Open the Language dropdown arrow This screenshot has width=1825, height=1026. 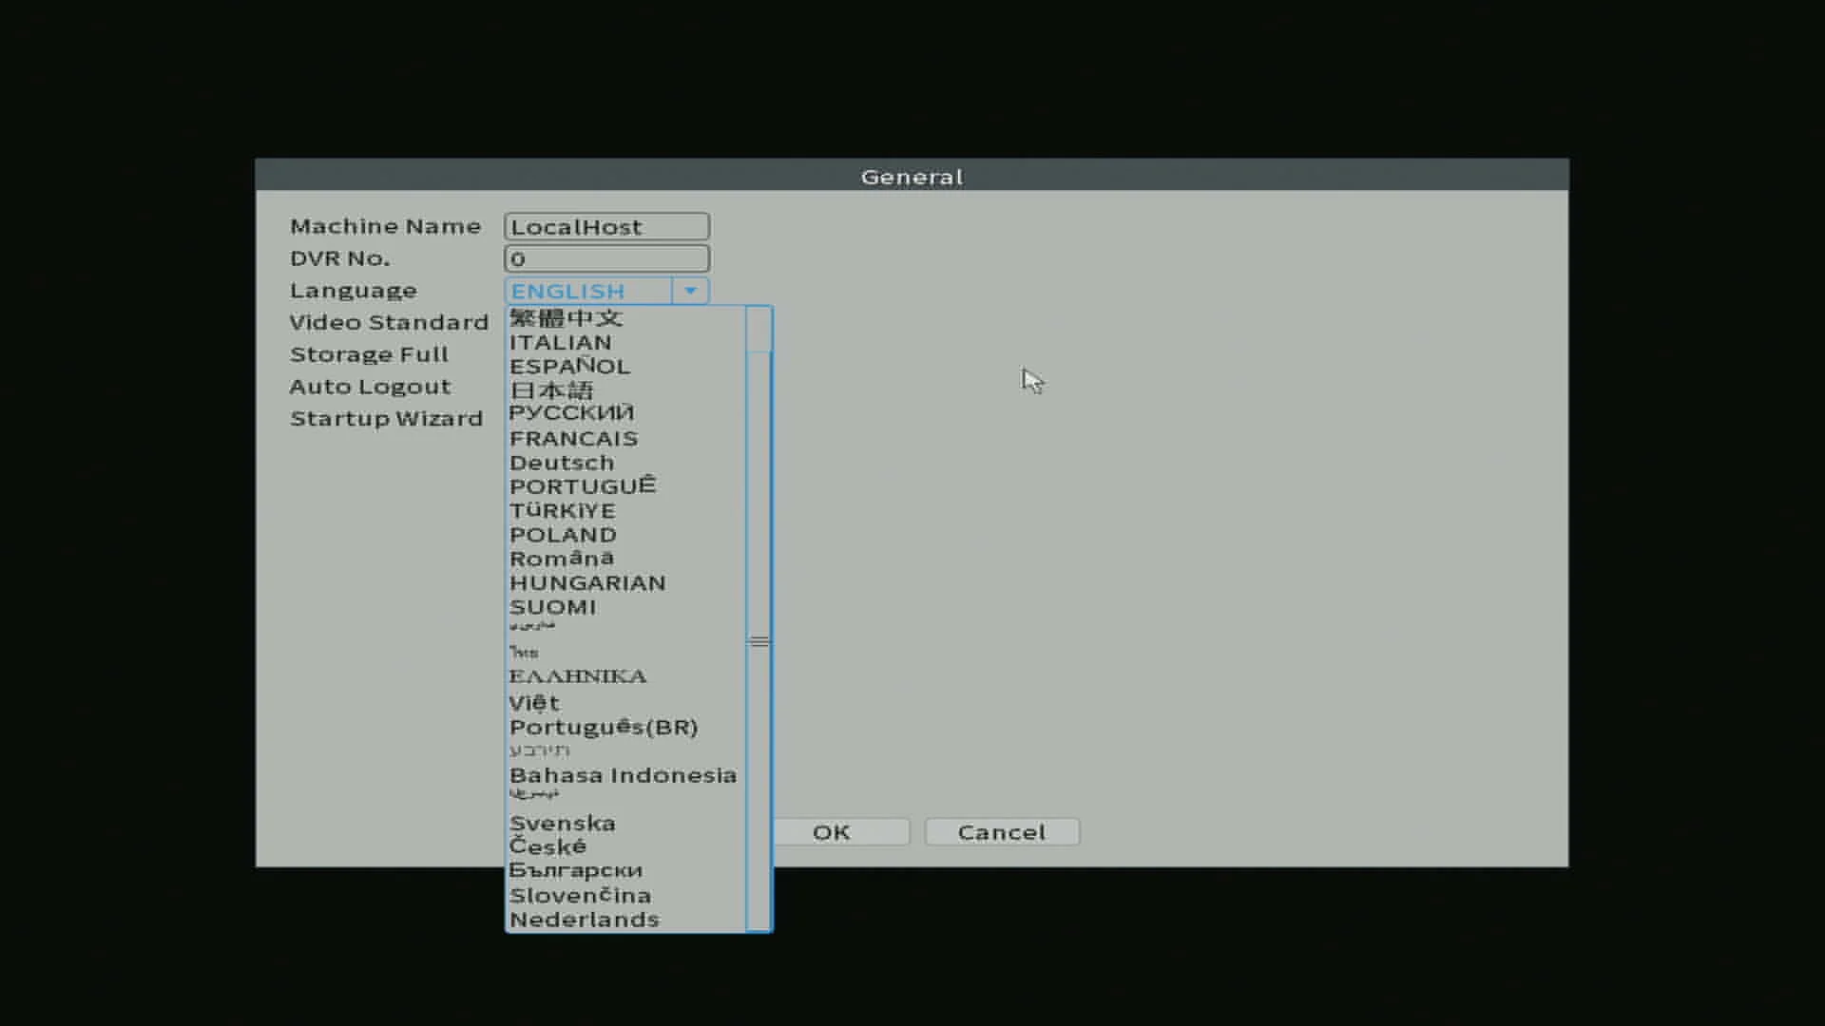click(x=690, y=291)
